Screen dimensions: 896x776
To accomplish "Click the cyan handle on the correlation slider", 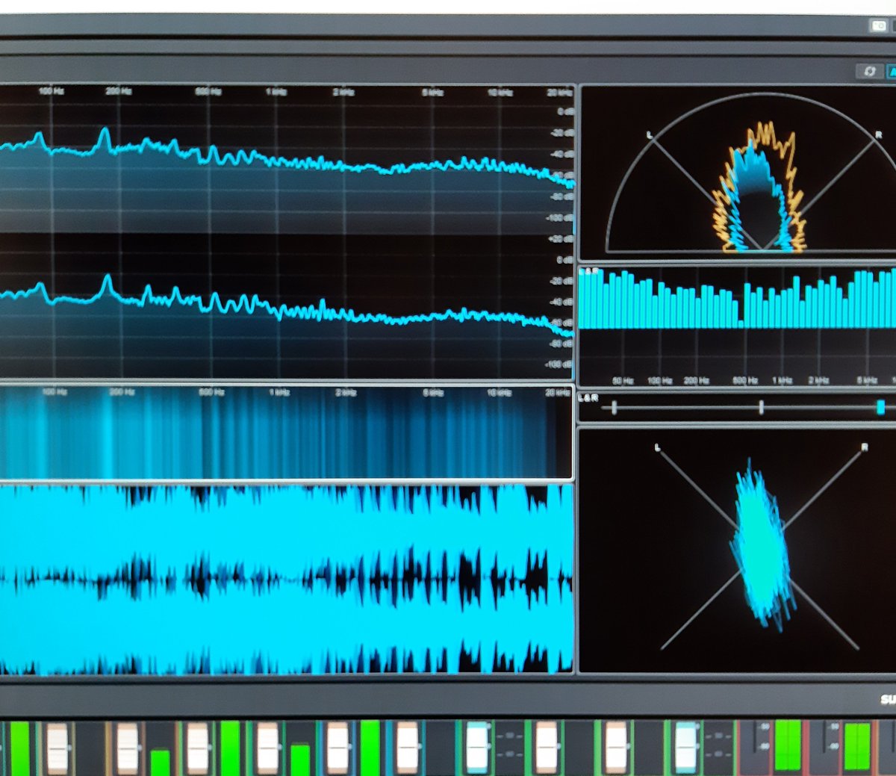I will pos(880,407).
